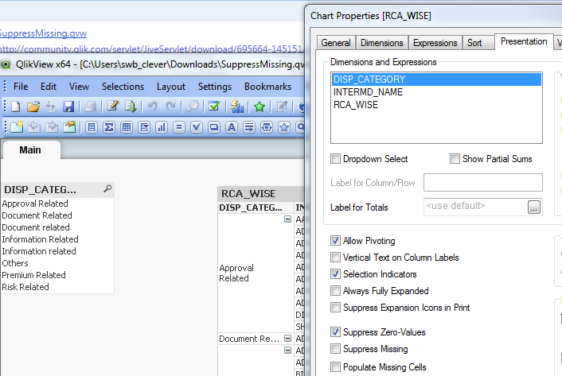
Task: Enable Vertical Text on Column Labels
Action: [335, 258]
